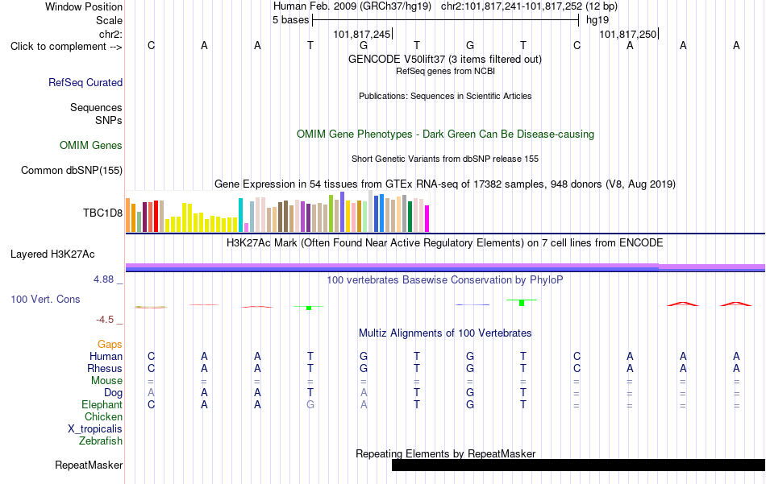Select the Human alignment row label
Viewport: 766px width, 484px height.
106,356
